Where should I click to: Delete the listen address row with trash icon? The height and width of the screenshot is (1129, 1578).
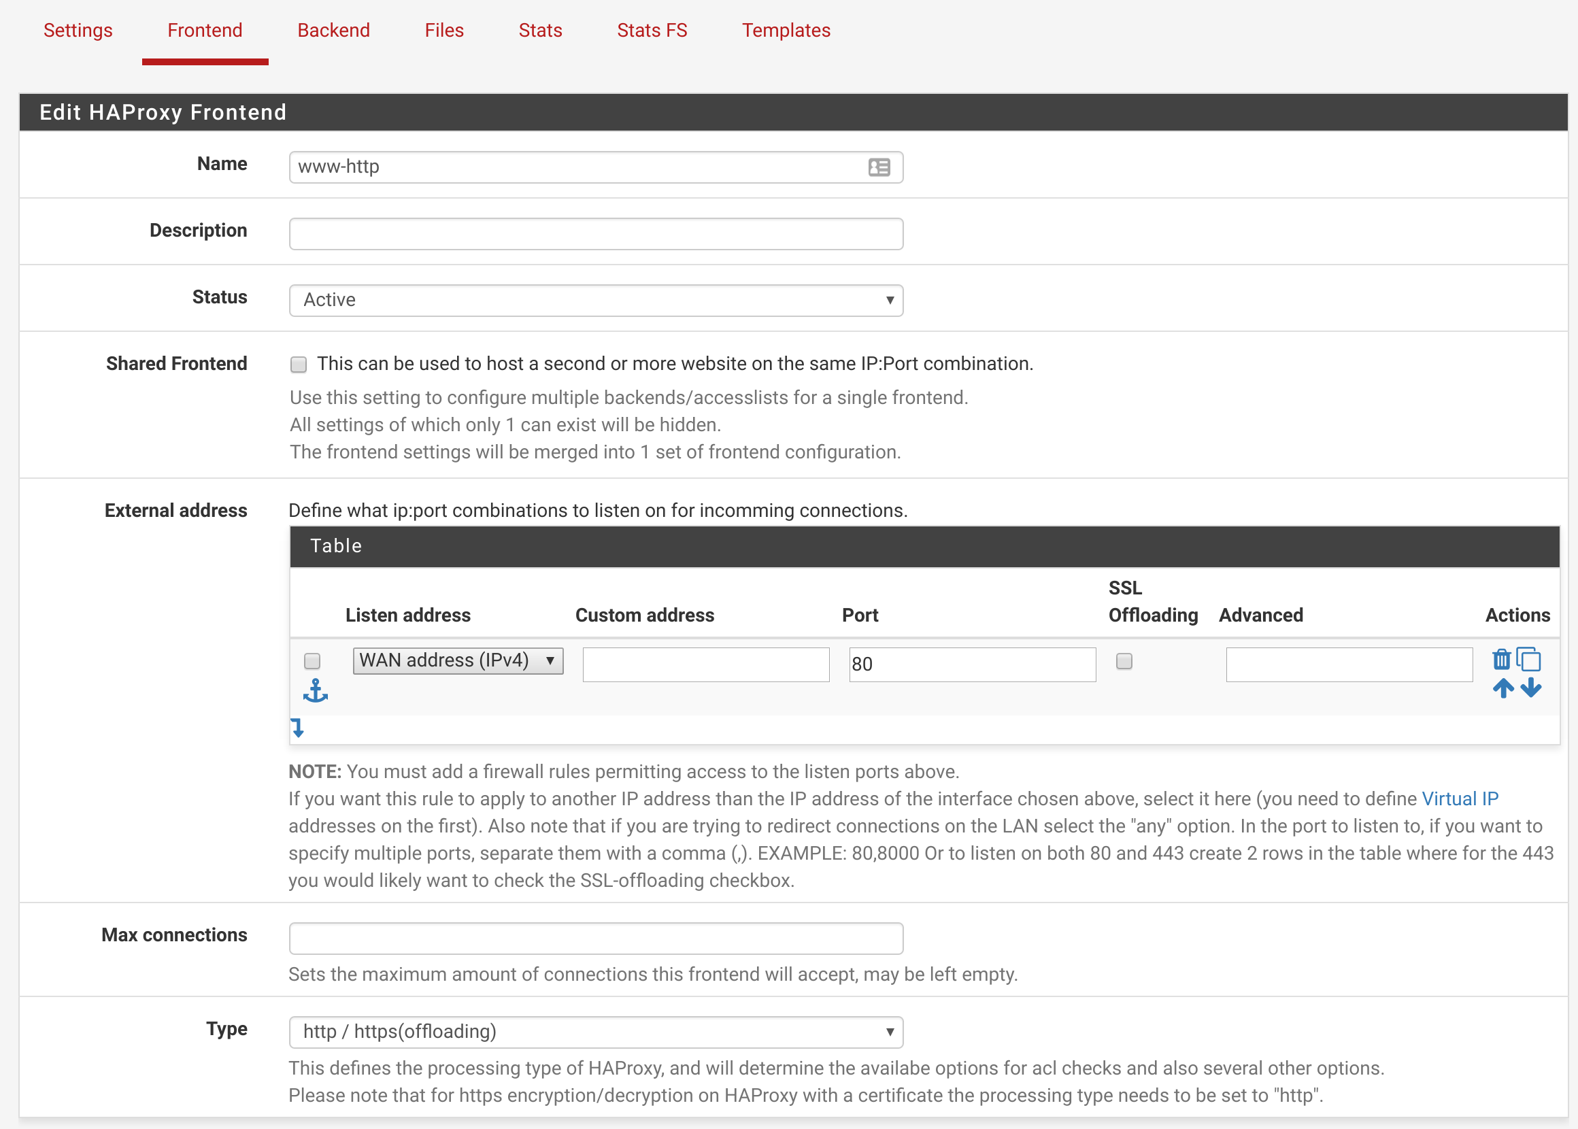(1501, 659)
